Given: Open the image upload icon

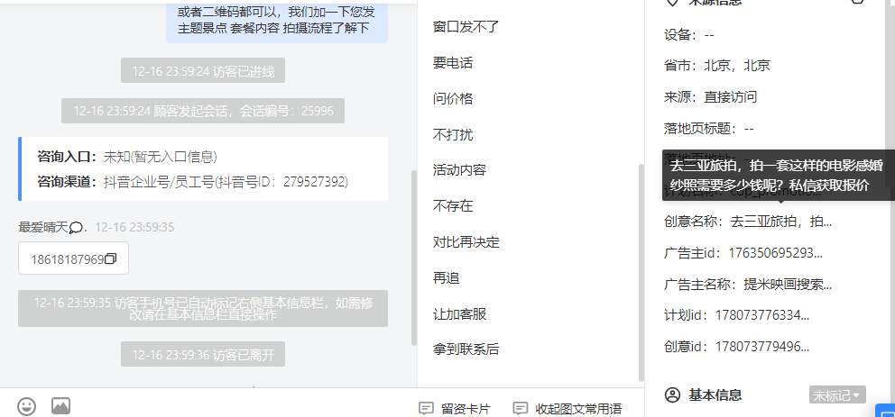Looking at the screenshot, I should point(60,406).
